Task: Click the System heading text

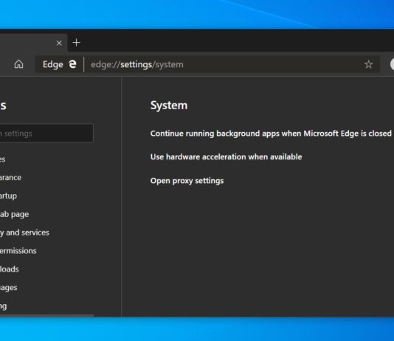Action: click(169, 106)
